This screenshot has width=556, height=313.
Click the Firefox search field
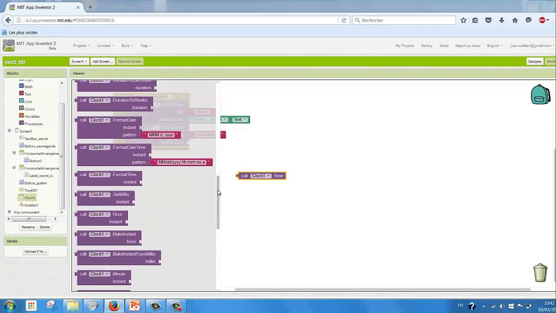[x=404, y=20]
